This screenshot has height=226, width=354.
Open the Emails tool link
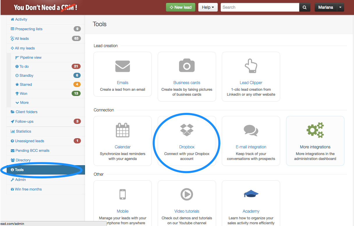[x=123, y=83]
